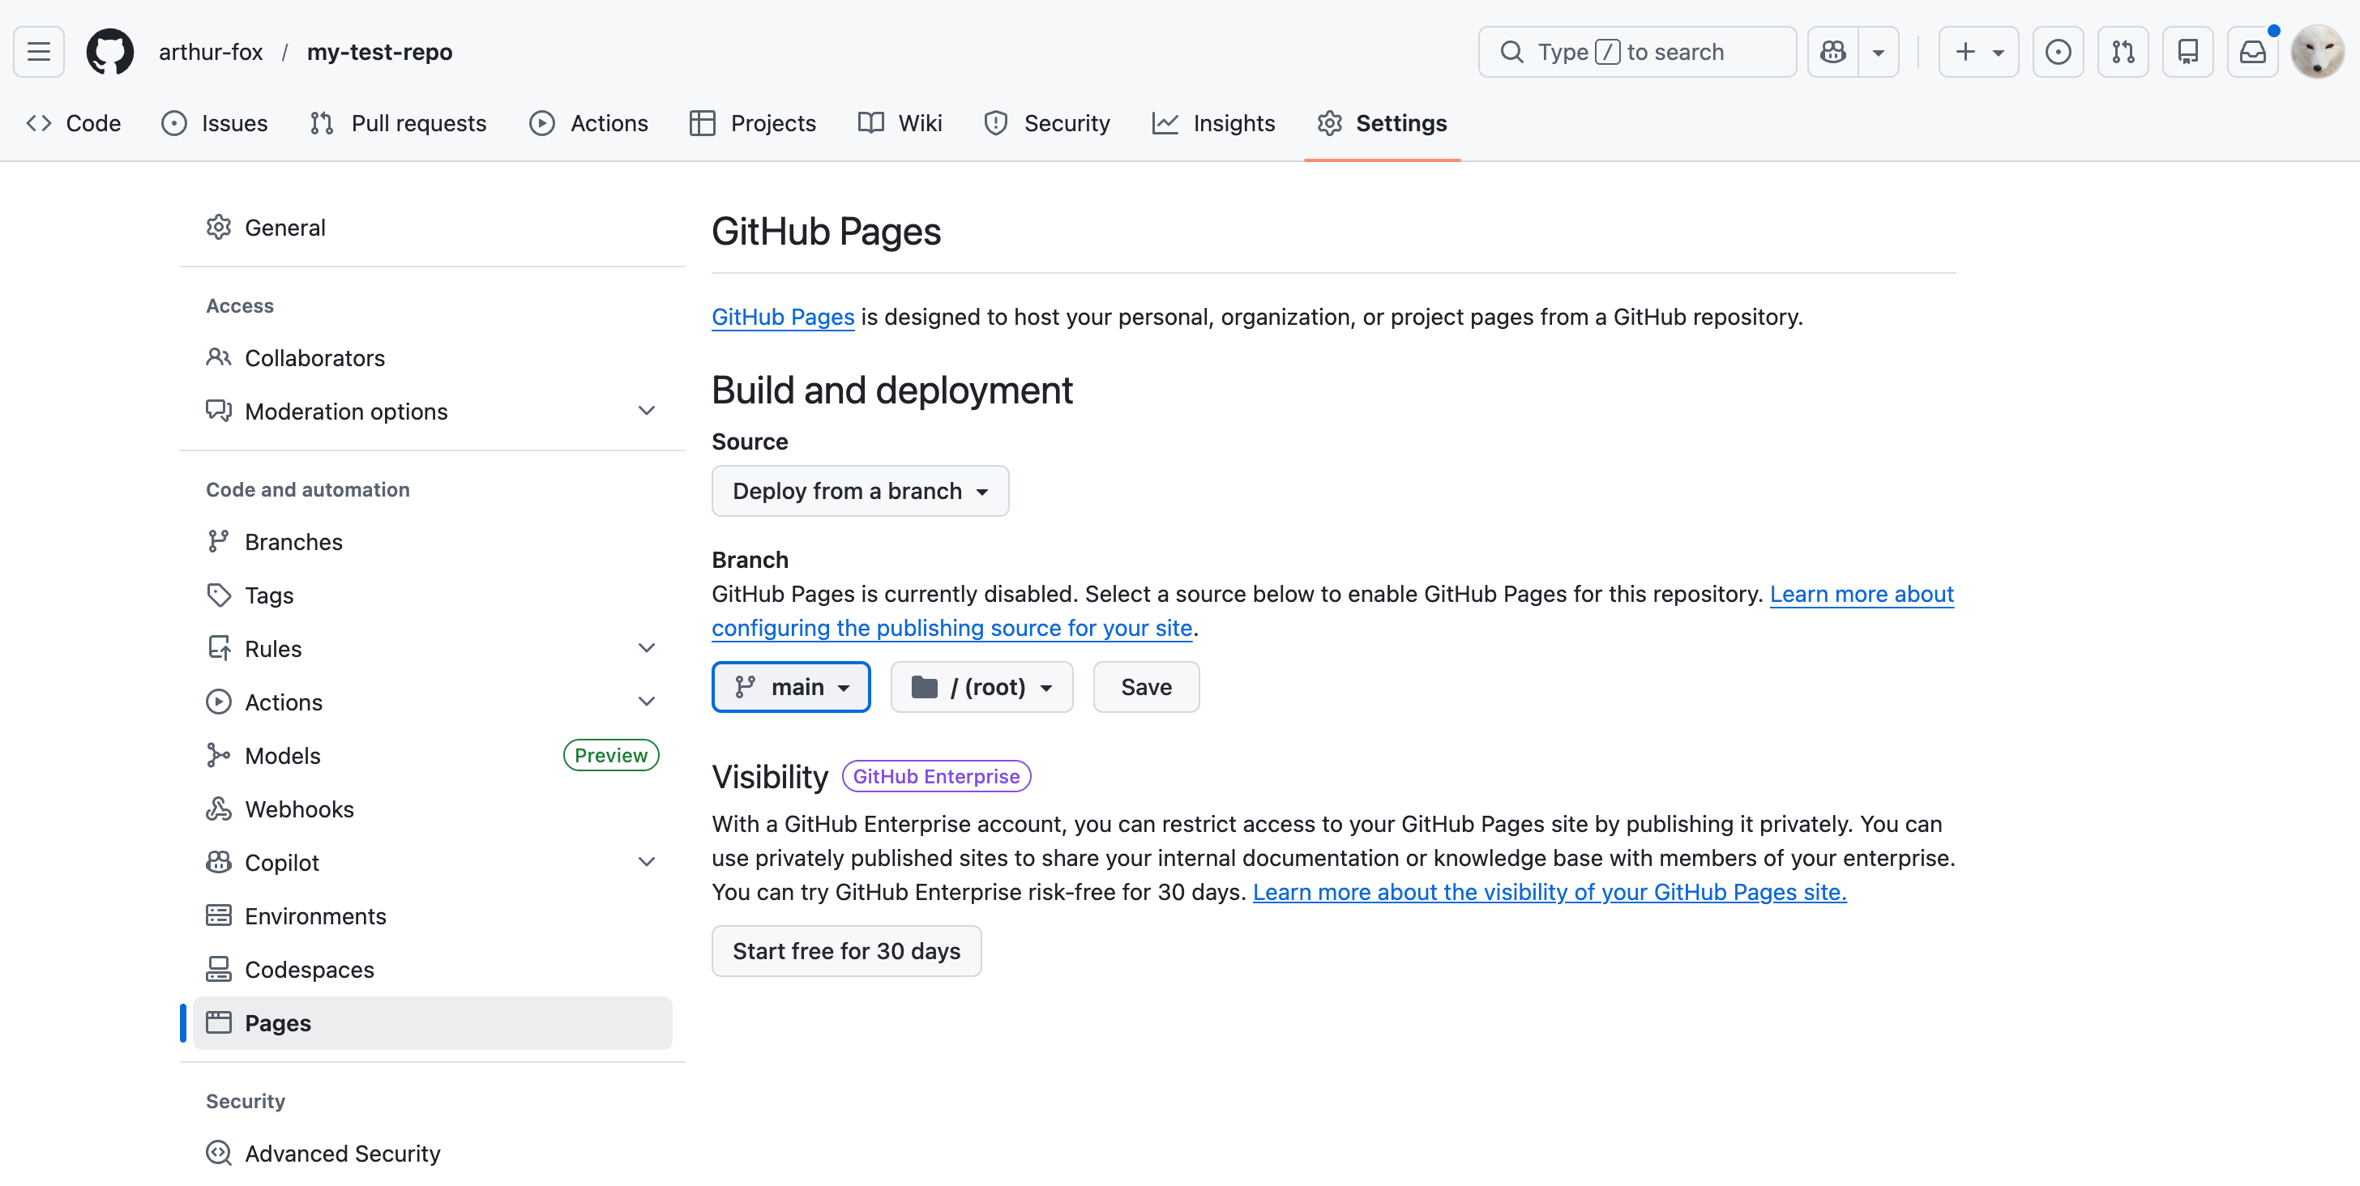
Task: Open the repositories icon in header
Action: click(x=2187, y=52)
